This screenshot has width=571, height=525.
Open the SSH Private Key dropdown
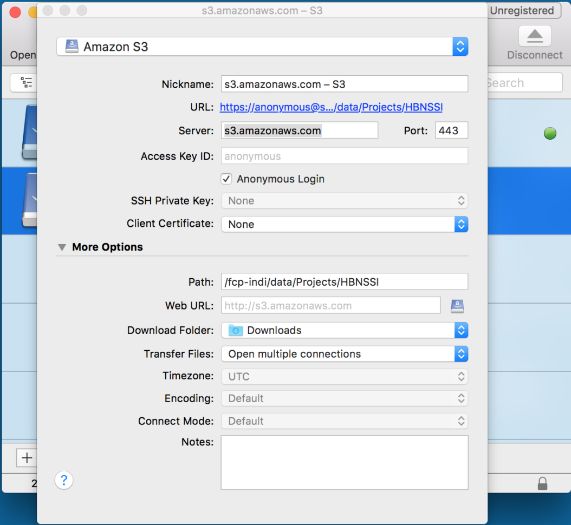(344, 200)
